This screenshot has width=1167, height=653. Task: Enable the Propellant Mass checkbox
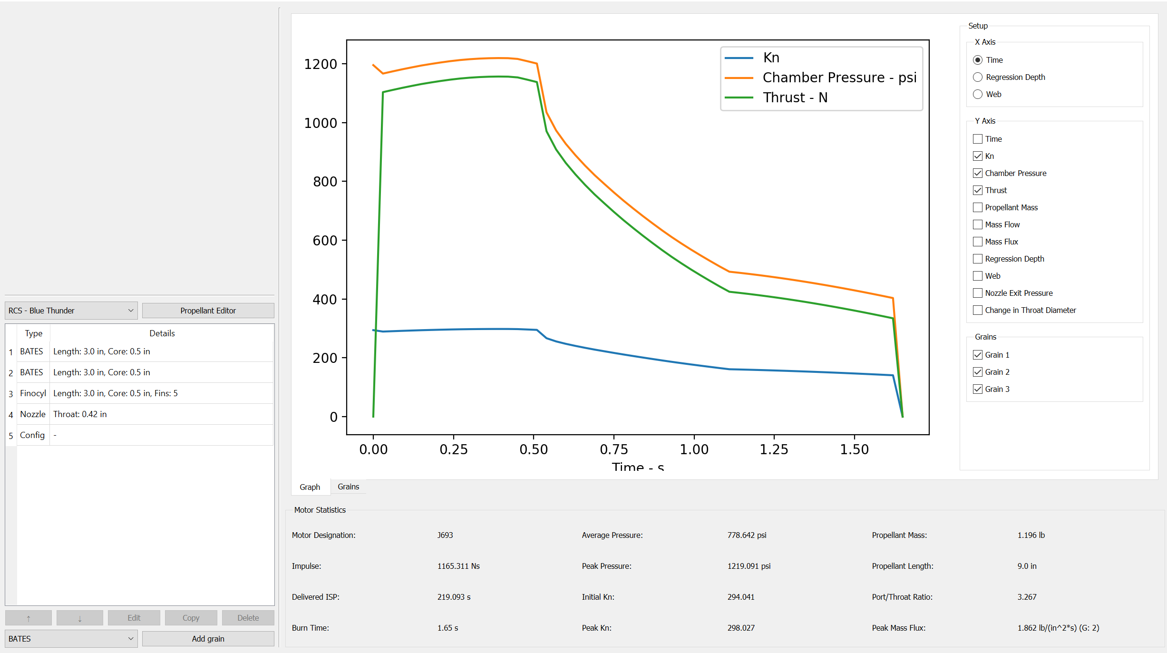click(x=978, y=207)
